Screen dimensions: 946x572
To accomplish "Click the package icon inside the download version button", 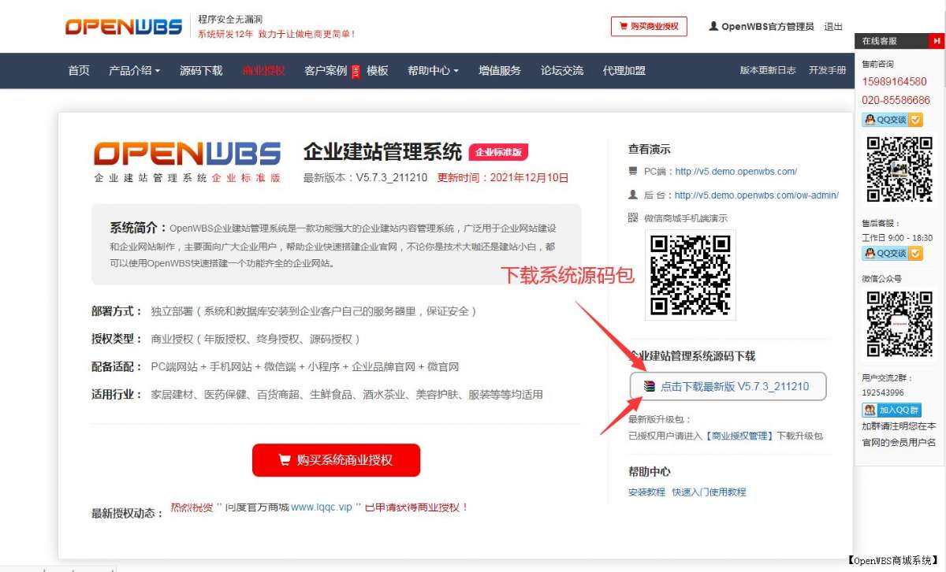I will [649, 386].
